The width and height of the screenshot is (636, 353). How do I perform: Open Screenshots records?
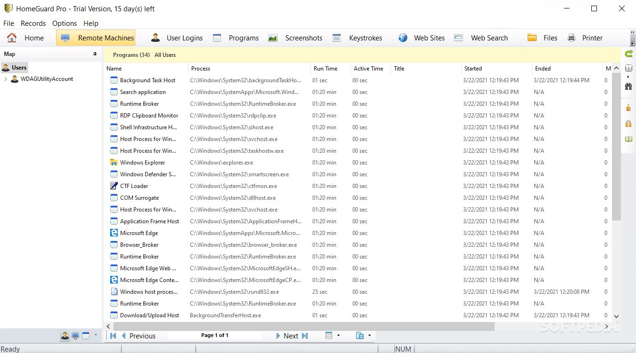point(295,38)
